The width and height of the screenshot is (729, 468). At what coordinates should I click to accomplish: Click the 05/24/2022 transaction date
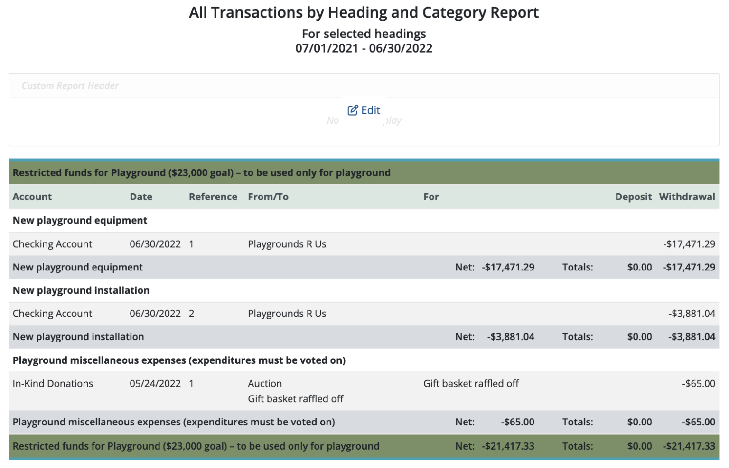pyautogui.click(x=155, y=384)
